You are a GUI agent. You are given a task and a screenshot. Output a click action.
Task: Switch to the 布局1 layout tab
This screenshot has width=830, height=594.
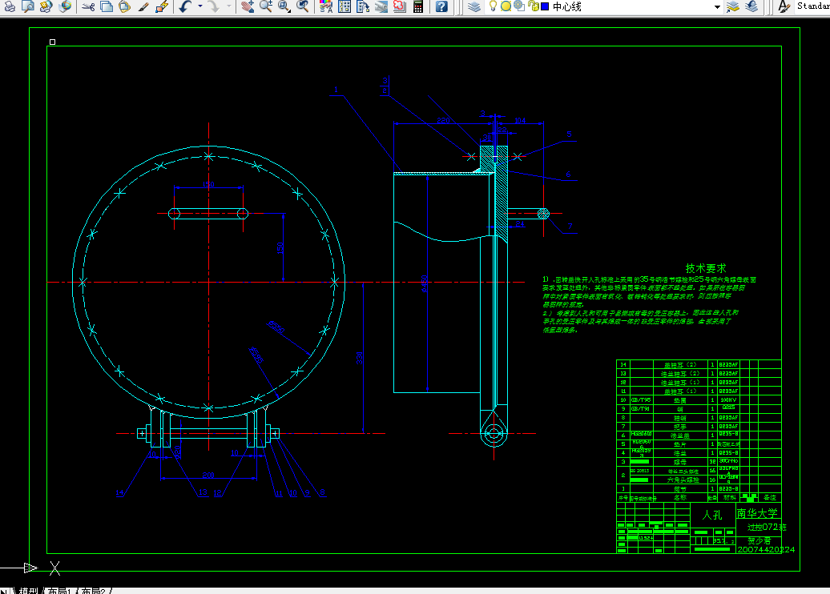tap(59, 590)
